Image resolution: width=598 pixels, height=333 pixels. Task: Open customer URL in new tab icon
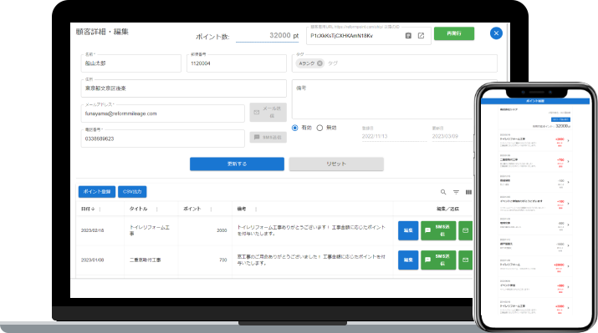tap(421, 35)
